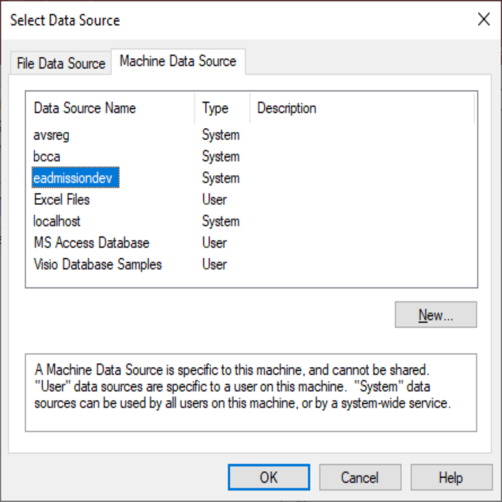The height and width of the screenshot is (502, 502).
Task: Choose the bcca data source entry
Action: point(47,156)
